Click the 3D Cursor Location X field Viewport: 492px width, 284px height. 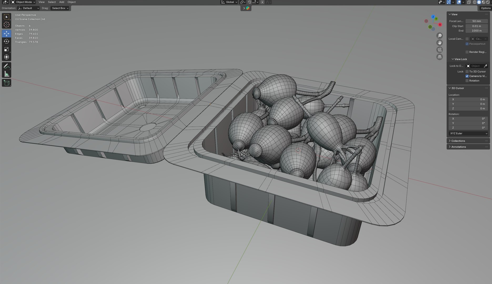coord(468,100)
